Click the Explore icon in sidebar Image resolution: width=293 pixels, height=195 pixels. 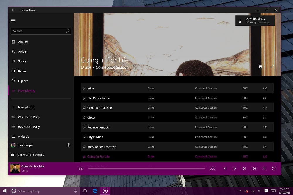(13, 81)
